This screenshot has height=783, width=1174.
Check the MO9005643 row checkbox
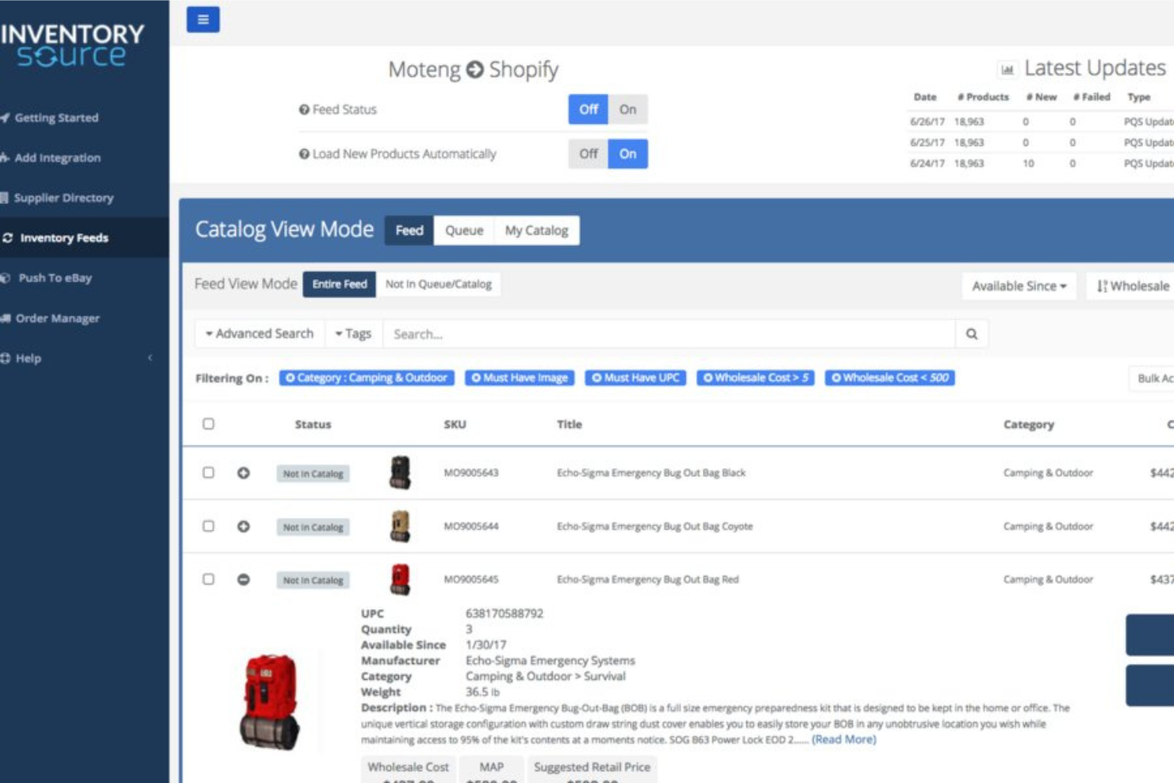[209, 472]
